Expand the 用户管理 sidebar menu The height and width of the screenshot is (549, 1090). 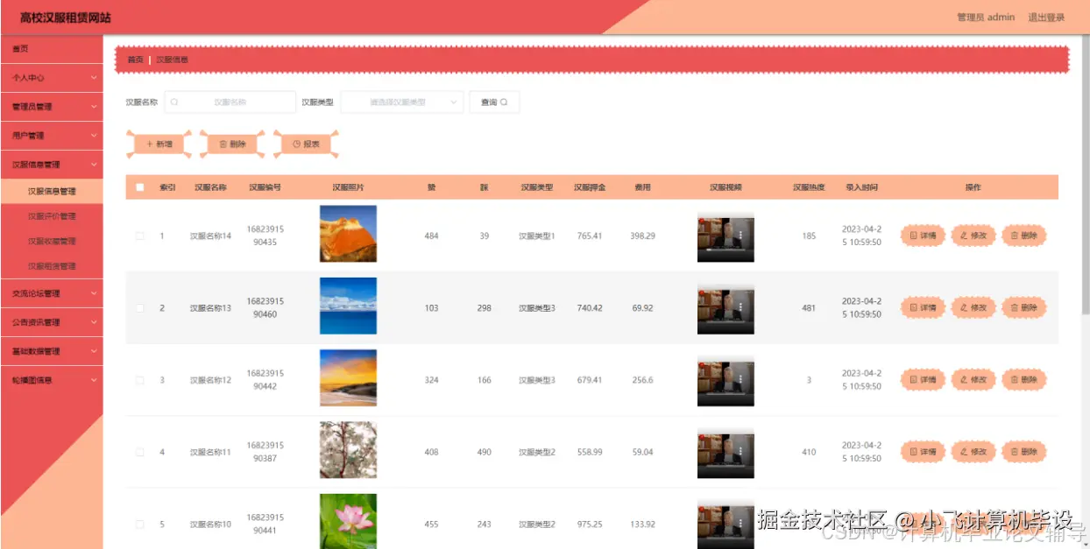52,136
